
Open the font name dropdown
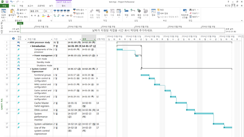(x=43, y=11)
